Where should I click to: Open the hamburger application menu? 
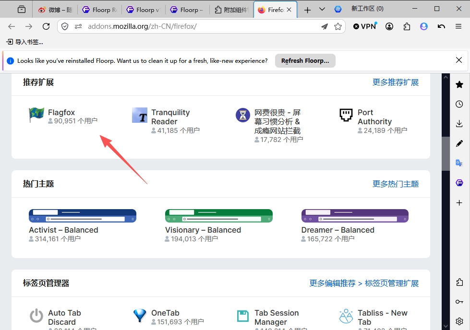[458, 26]
